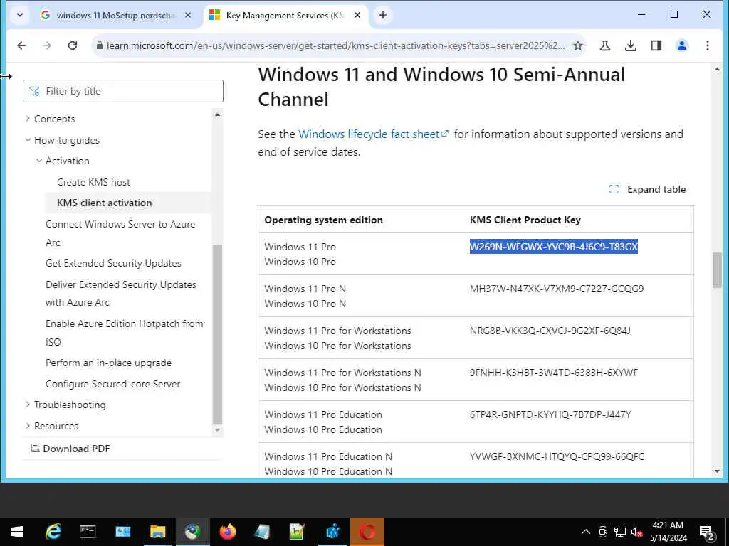Close the Key Management Services tab
The height and width of the screenshot is (546, 729).
(357, 16)
